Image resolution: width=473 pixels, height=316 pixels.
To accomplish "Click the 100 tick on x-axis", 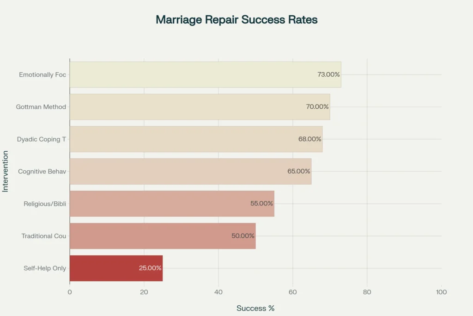I will [x=441, y=292].
